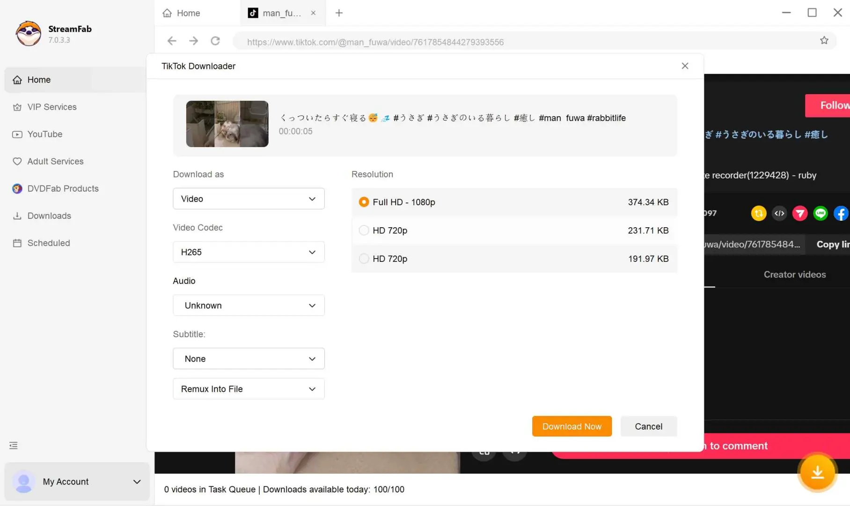Screen dimensions: 850x506
Task: Click the VIP Services crown icon
Action: [x=17, y=107]
